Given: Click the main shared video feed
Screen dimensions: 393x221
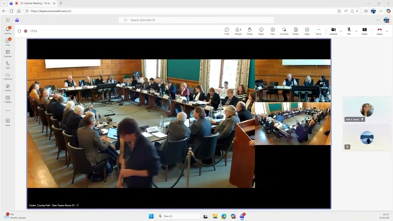Looking at the screenshot, I should pyautogui.click(x=179, y=124).
